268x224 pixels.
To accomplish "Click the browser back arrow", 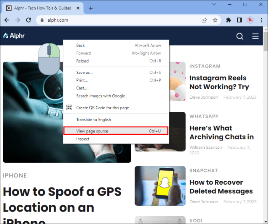I will pyautogui.click(x=7, y=20).
